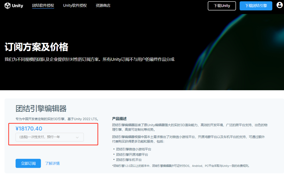Select the price ¥18170.40 text
284x177 pixels.
click(29, 128)
